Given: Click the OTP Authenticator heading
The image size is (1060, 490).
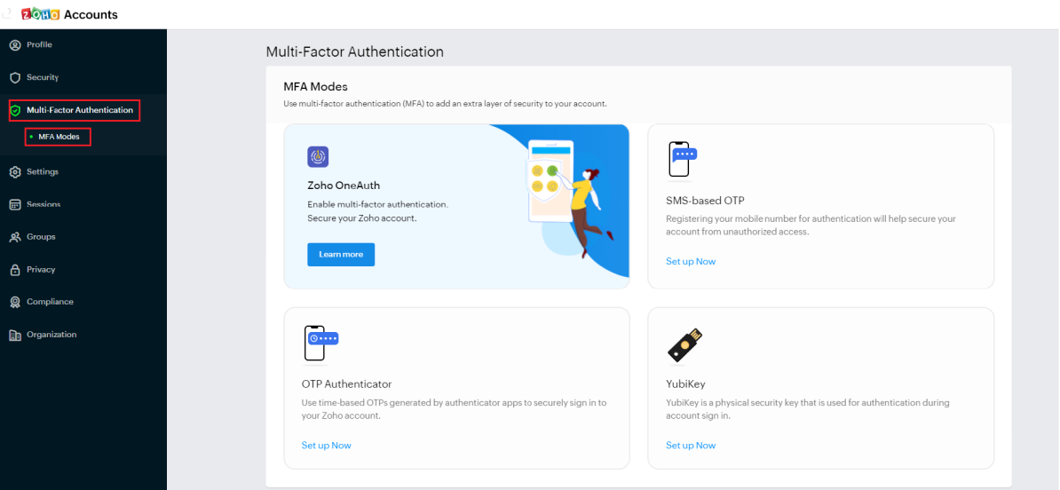Looking at the screenshot, I should click(x=346, y=383).
